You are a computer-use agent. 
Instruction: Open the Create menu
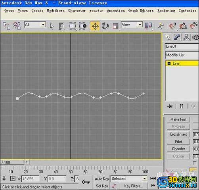tap(37, 11)
